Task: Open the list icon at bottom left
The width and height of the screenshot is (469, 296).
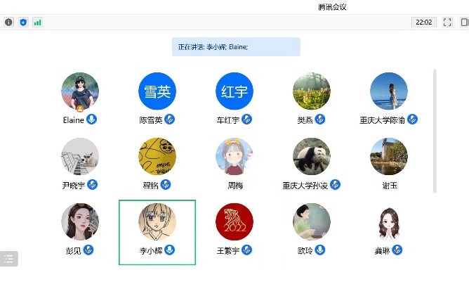Action: (x=8, y=259)
